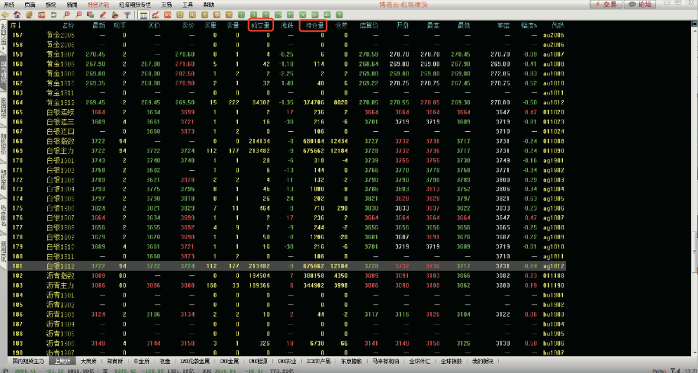Open the trend chart view icon

(156, 14)
